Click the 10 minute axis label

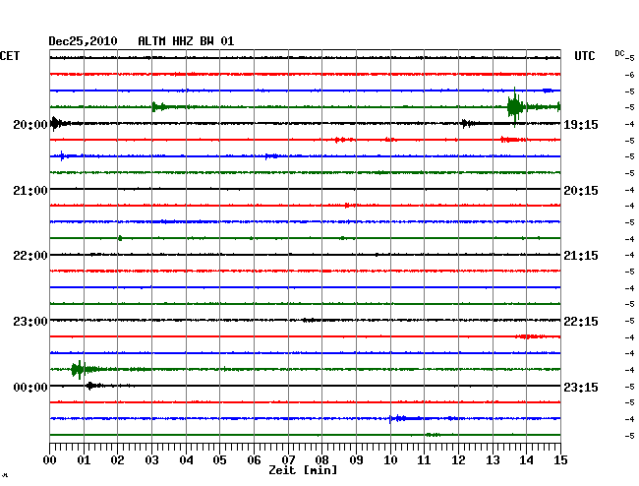[390, 460]
